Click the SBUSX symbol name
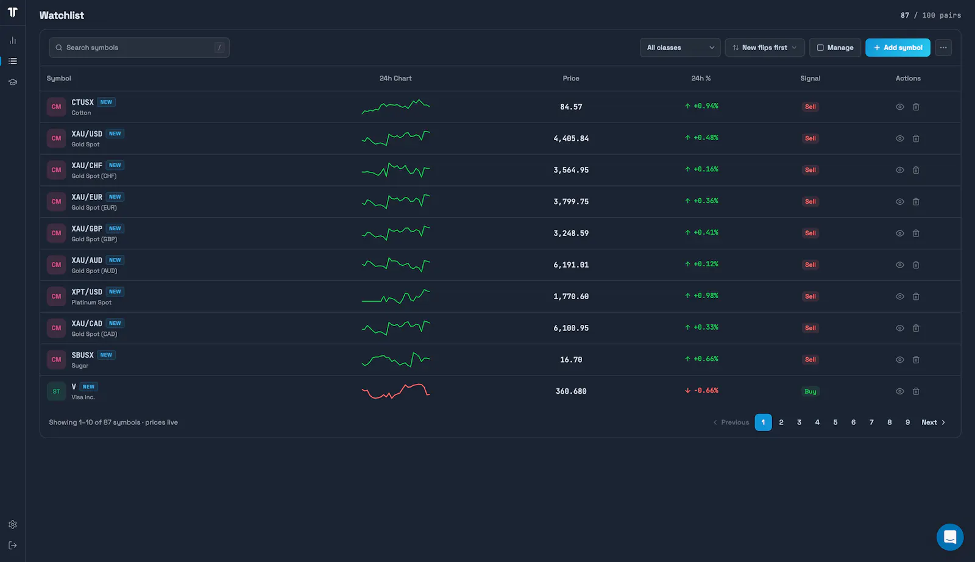Image resolution: width=975 pixels, height=562 pixels. pyautogui.click(x=83, y=355)
